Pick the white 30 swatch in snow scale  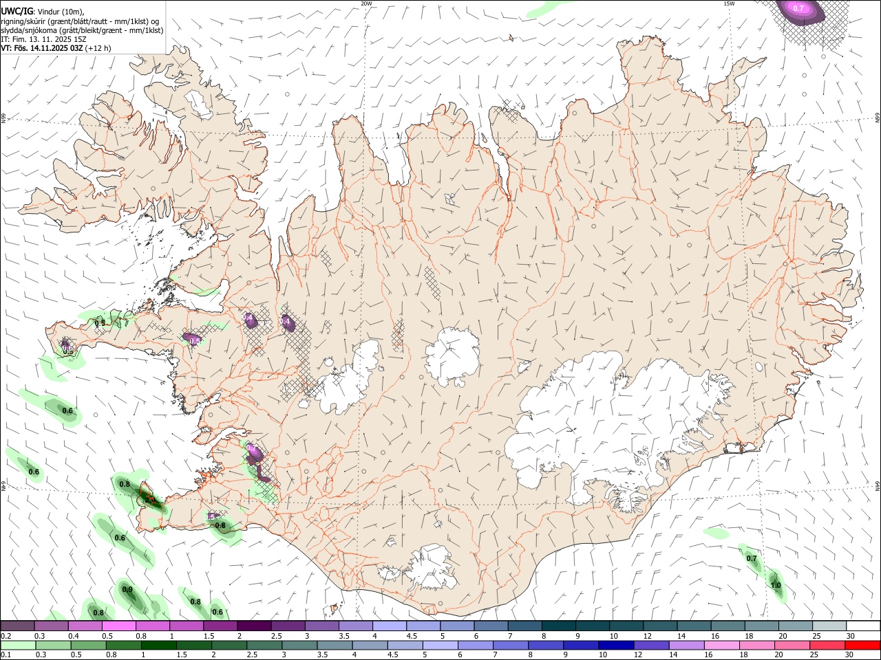point(864,626)
